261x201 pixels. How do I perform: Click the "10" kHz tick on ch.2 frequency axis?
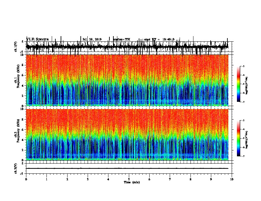pos(22,109)
